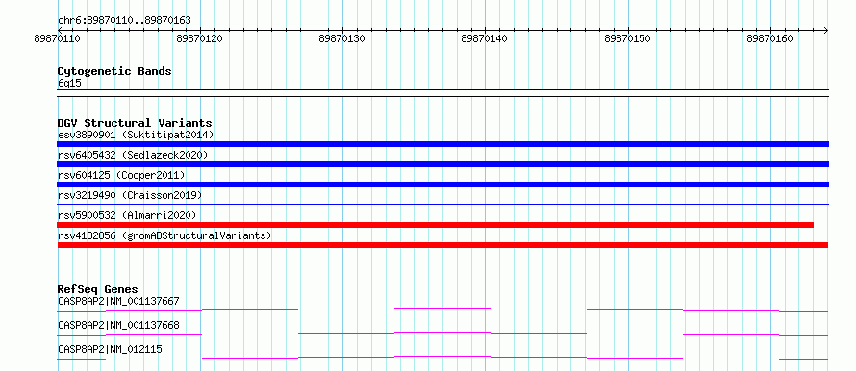
Task: Click ruler position 89870130
Action: click(341, 38)
